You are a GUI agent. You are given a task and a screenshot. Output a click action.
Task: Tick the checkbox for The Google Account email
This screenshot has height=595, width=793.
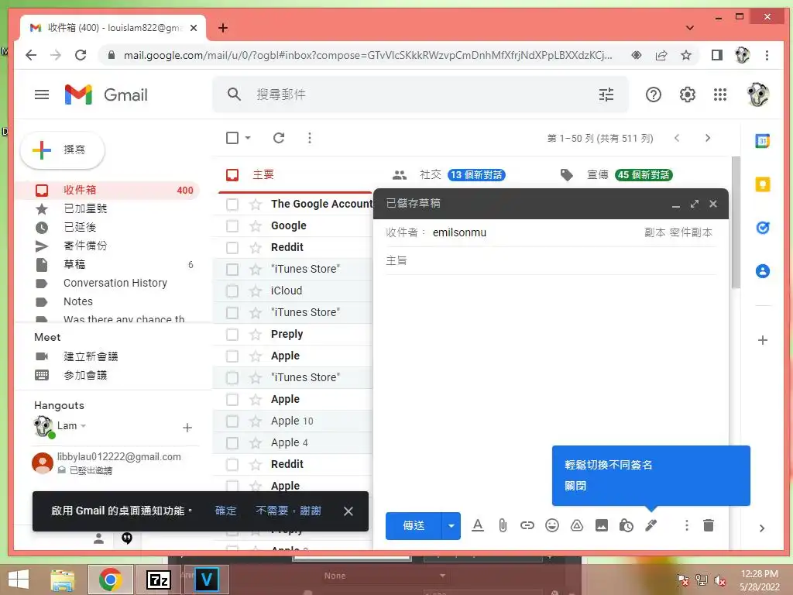pos(232,205)
